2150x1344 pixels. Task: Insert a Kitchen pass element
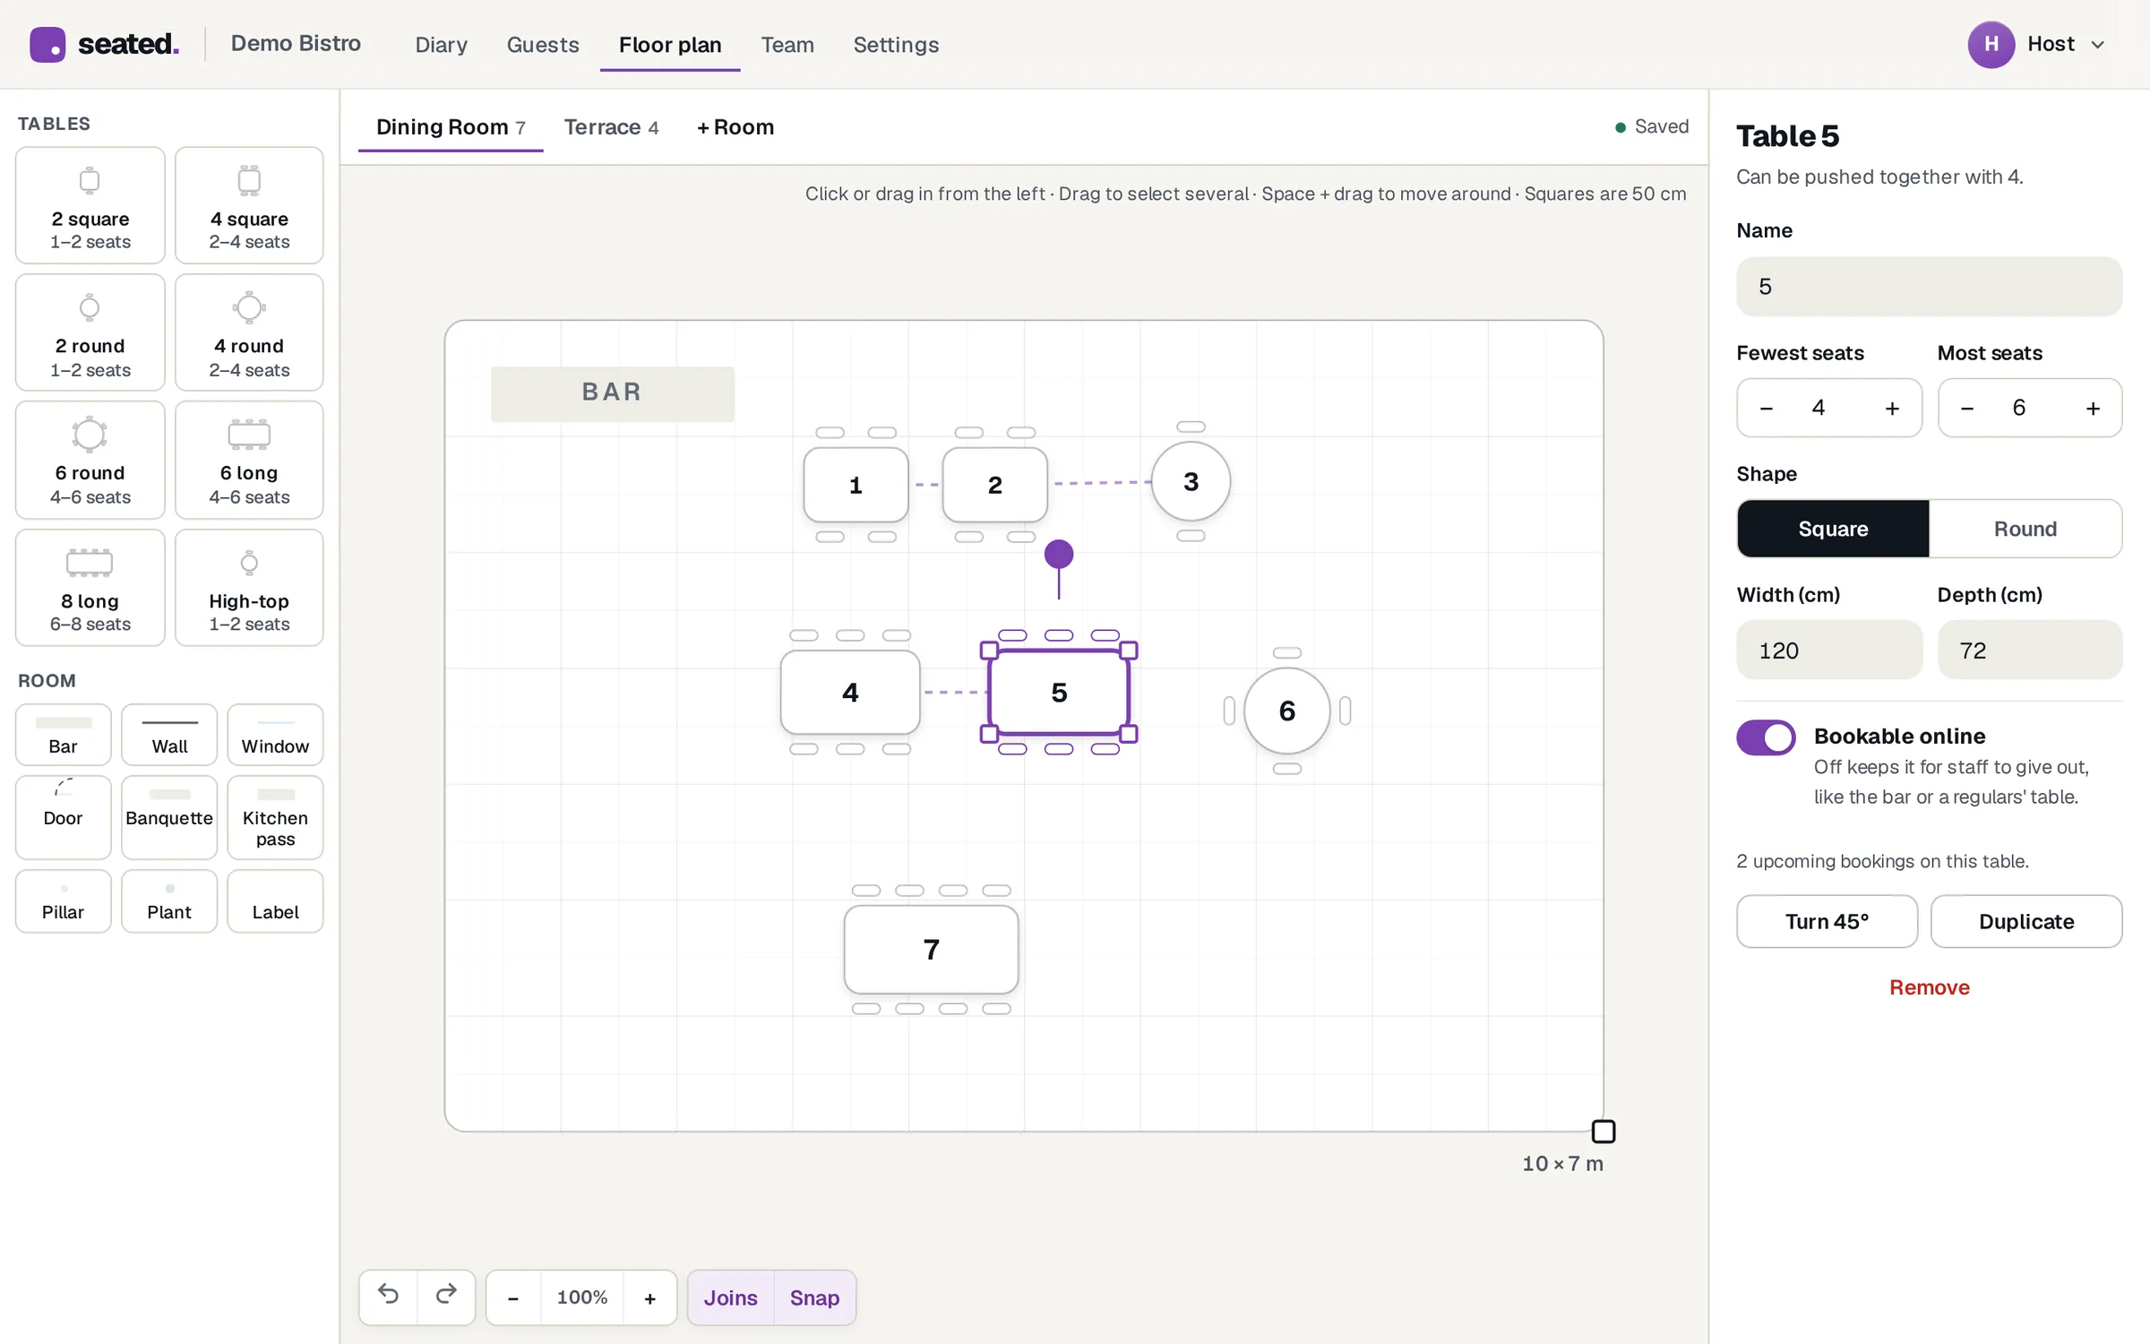pyautogui.click(x=275, y=817)
